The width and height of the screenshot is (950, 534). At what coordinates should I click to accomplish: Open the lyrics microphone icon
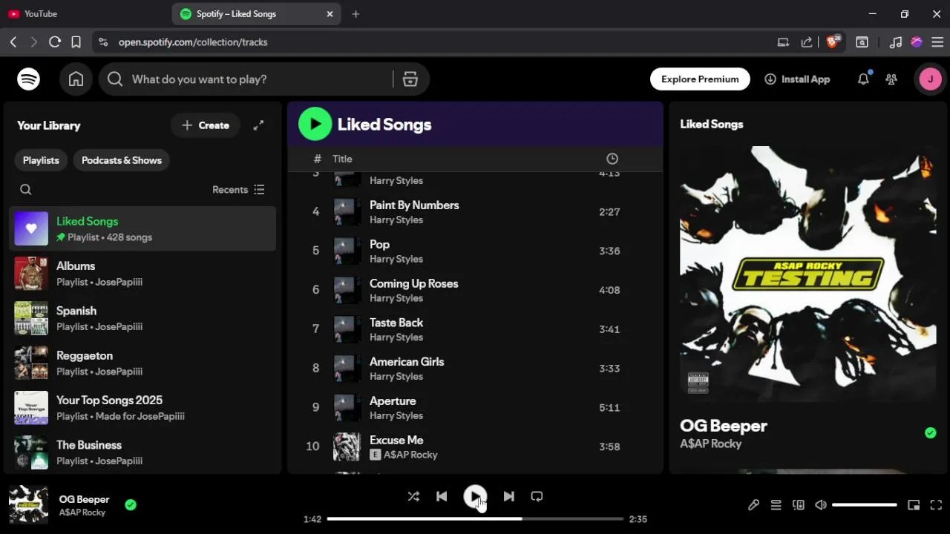[753, 505]
